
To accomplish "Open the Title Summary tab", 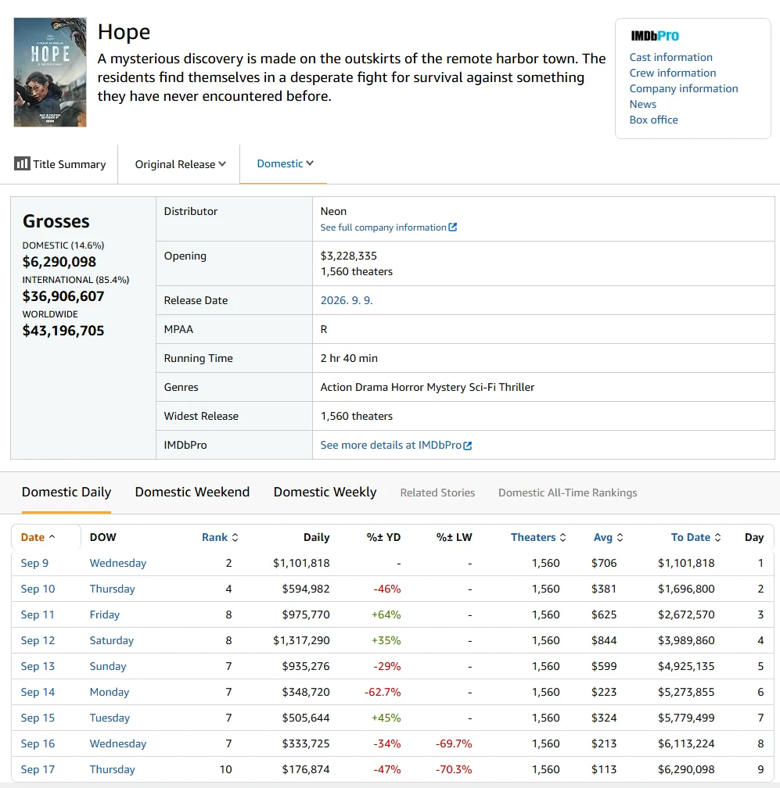I will [x=59, y=164].
